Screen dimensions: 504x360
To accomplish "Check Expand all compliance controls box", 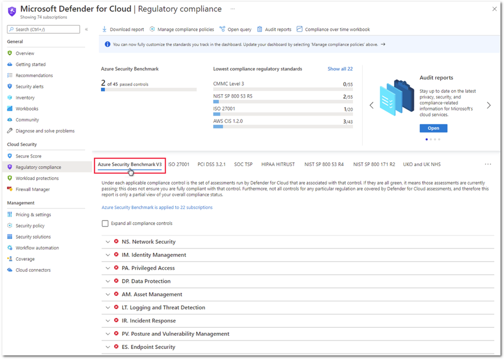I will [x=105, y=224].
